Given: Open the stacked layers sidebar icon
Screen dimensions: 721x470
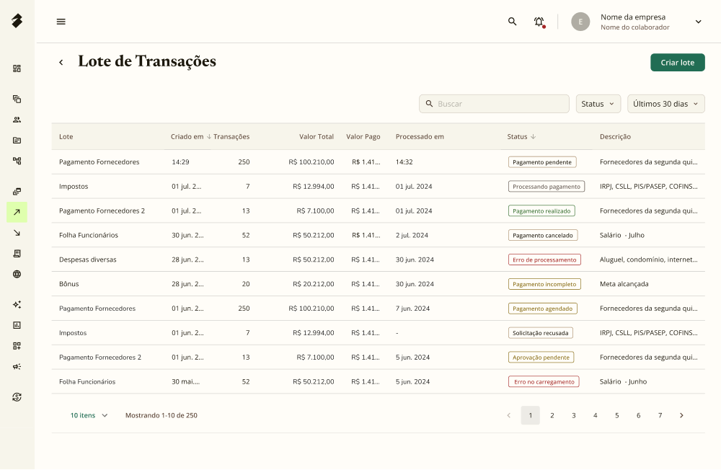Looking at the screenshot, I should point(17,191).
